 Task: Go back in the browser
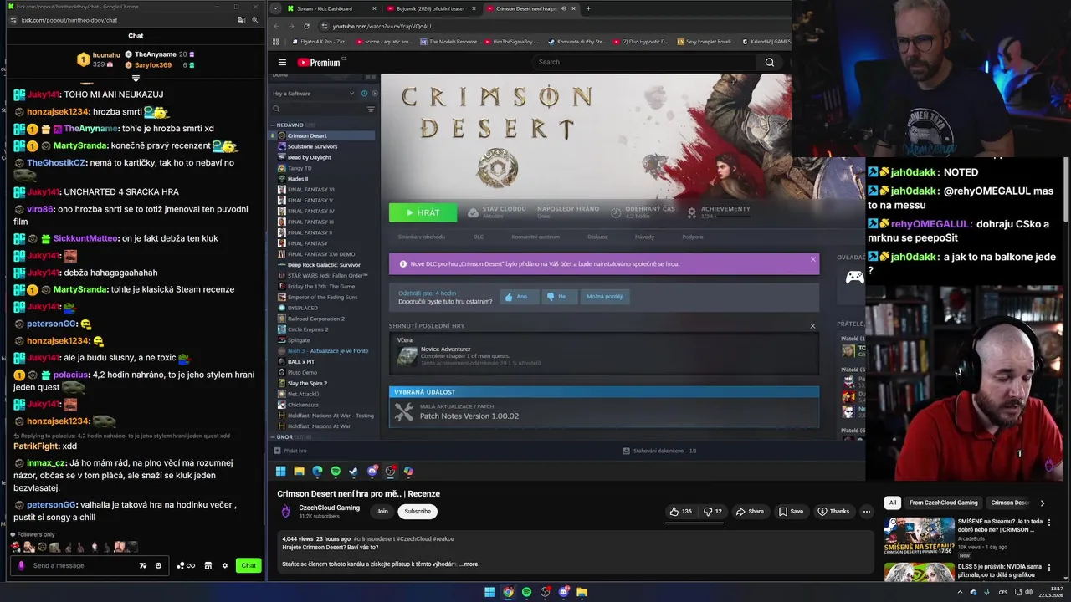pos(278,26)
